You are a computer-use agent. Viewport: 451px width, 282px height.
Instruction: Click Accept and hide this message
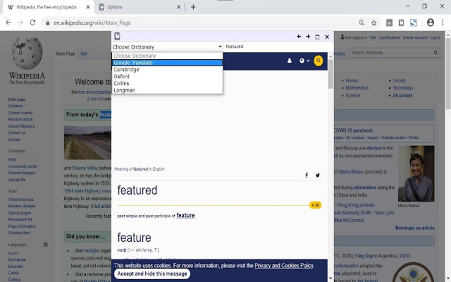point(152,274)
